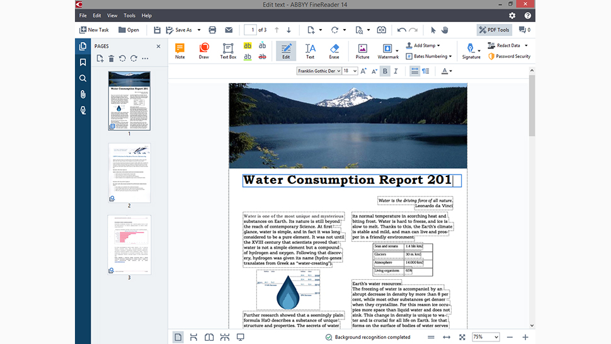Image resolution: width=611 pixels, height=344 pixels.
Task: Click the page number input field
Action: pos(250,30)
